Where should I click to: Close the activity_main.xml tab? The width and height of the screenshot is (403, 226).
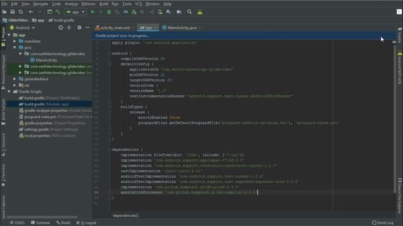coord(133,28)
